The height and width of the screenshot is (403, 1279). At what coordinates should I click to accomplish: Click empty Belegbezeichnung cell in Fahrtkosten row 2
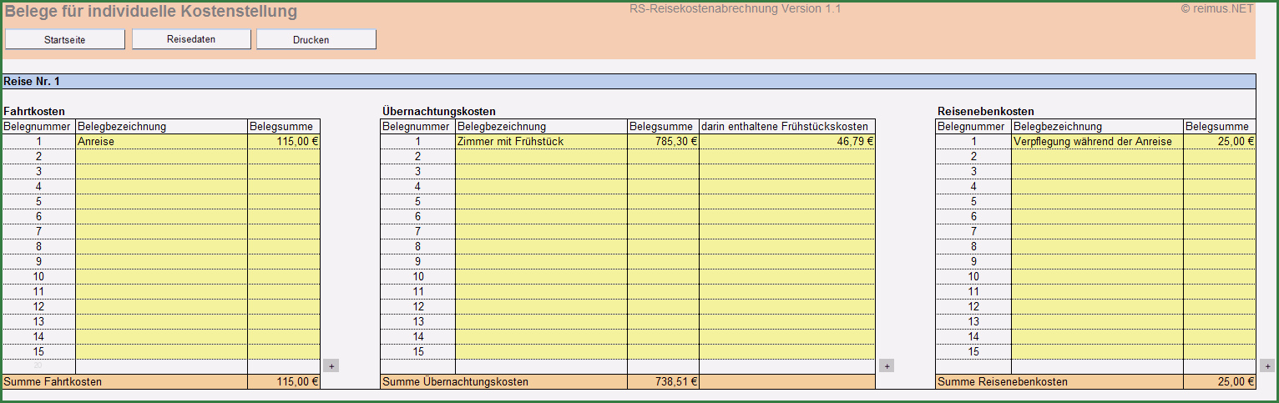point(161,157)
